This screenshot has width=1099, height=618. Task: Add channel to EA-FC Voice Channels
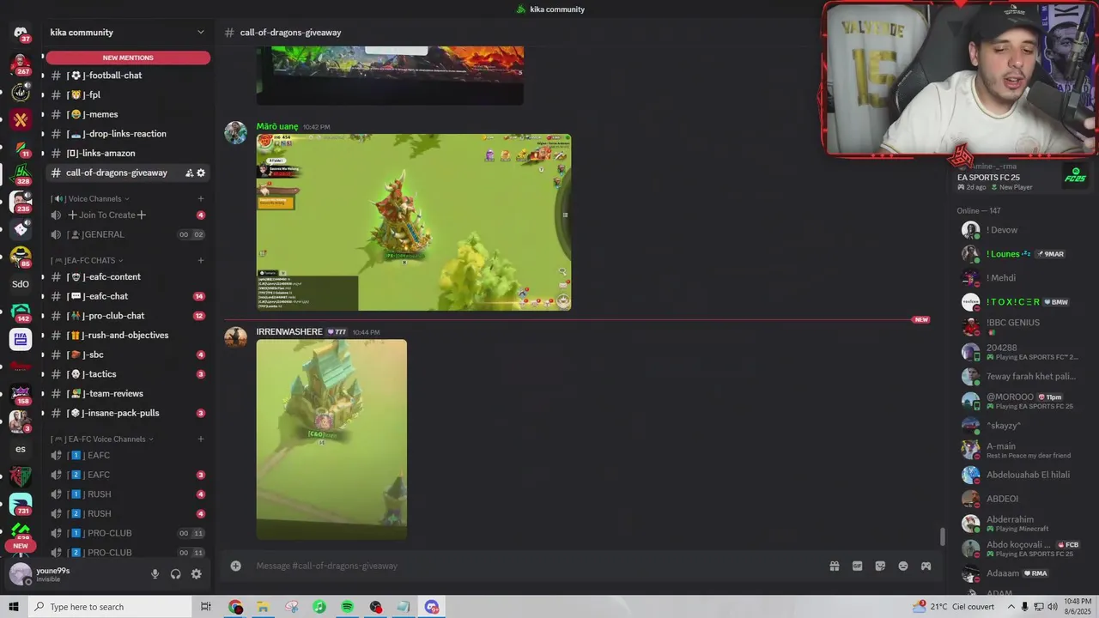[201, 439]
